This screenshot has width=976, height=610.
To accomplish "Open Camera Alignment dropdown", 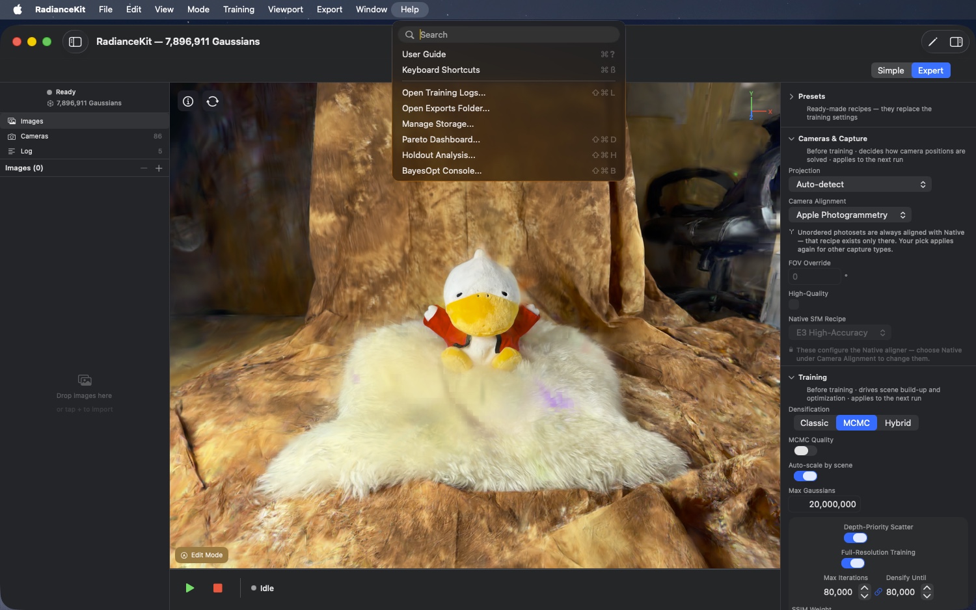I will [x=850, y=215].
